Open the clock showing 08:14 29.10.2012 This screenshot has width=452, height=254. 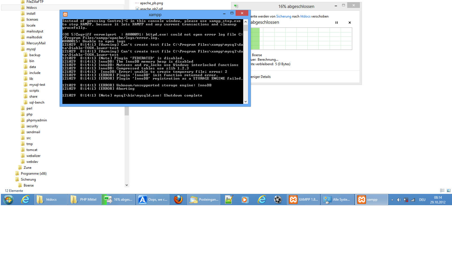click(x=438, y=200)
